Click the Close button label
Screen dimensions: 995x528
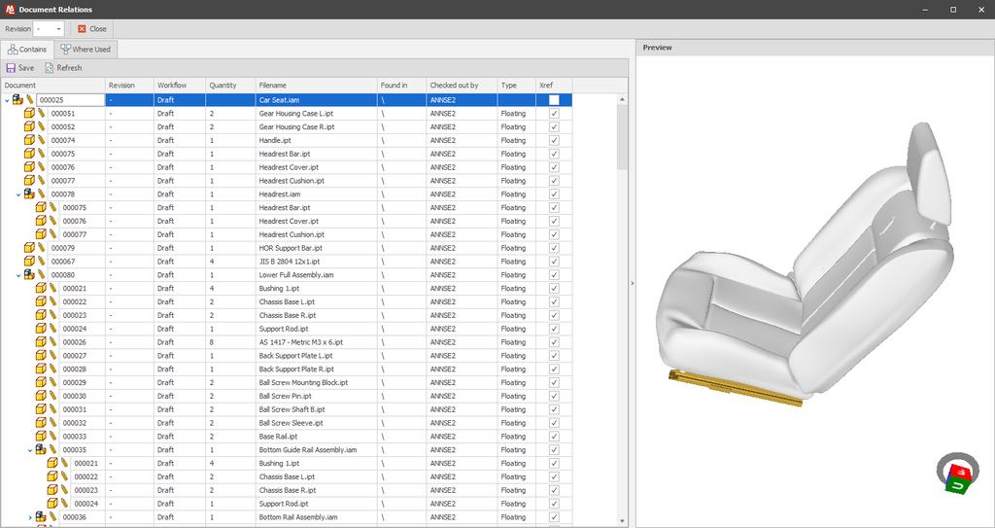(98, 28)
